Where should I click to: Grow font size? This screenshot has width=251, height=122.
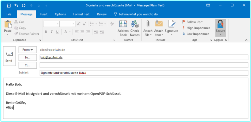79,24
